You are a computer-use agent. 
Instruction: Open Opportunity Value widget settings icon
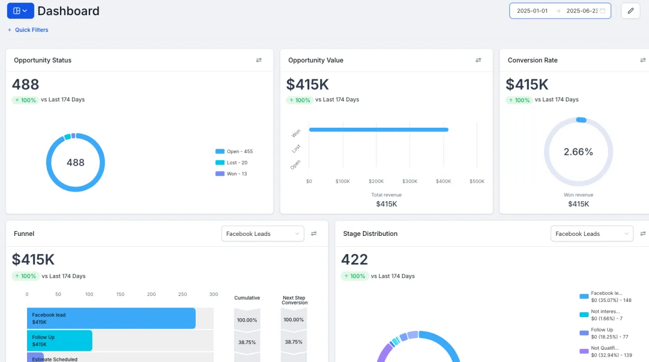pos(478,60)
